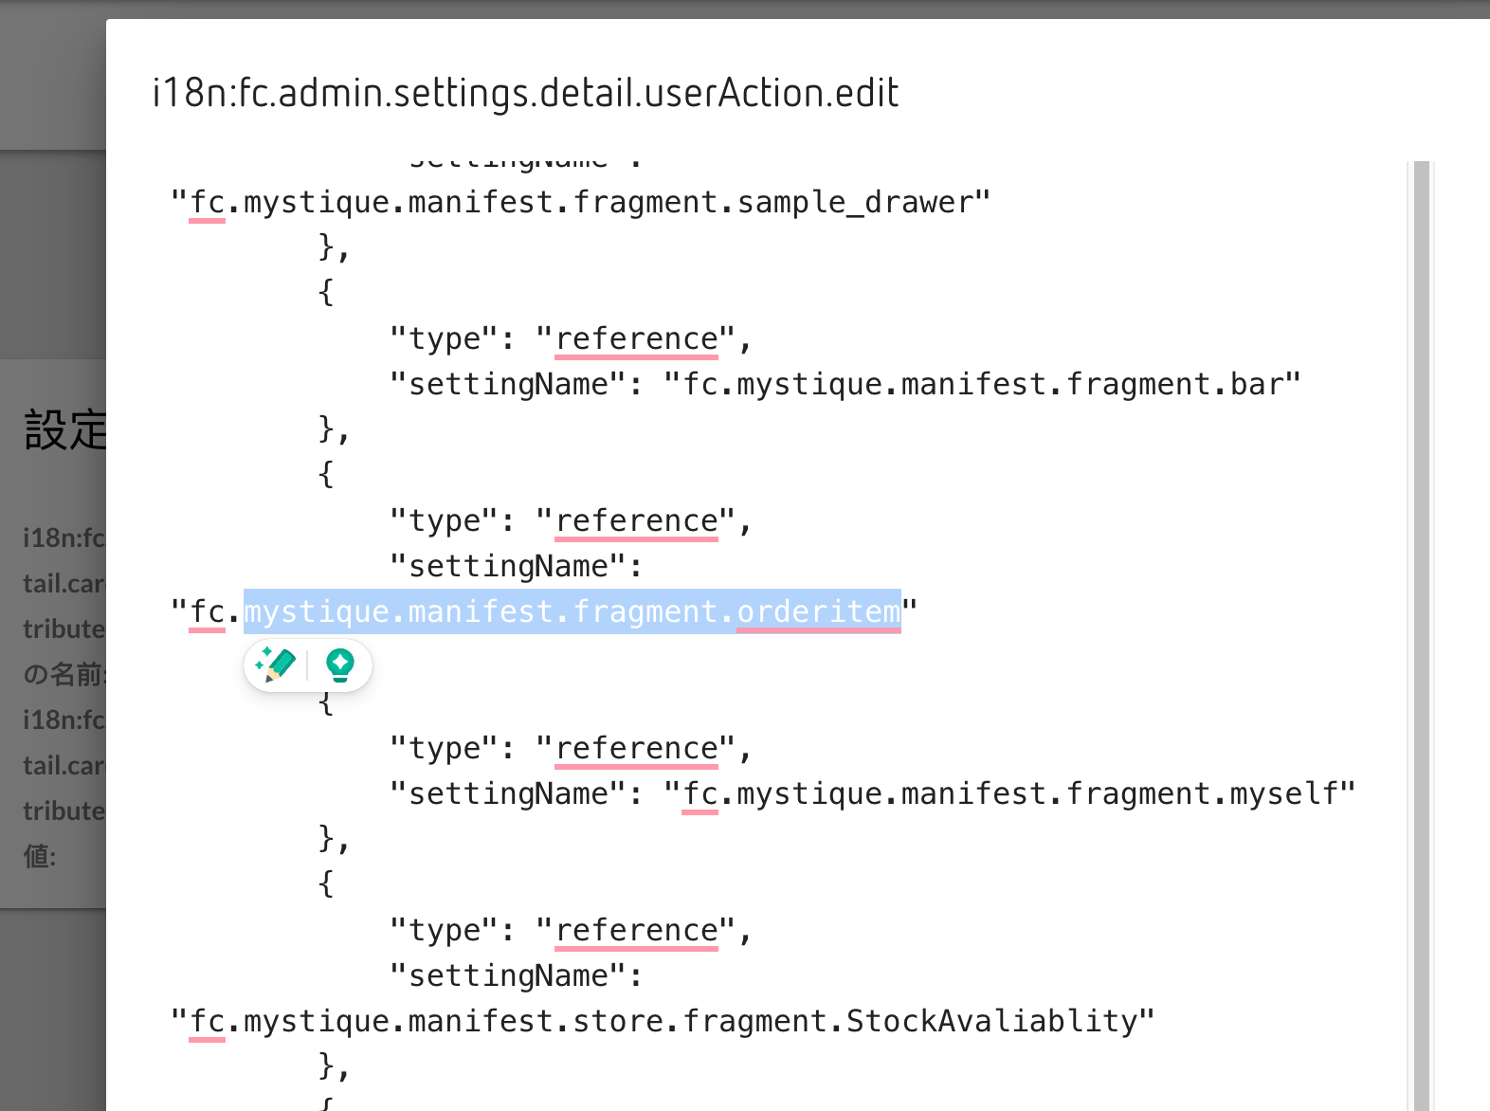
Task: Click the green lightbulb suggestion icon
Action: pyautogui.click(x=339, y=665)
